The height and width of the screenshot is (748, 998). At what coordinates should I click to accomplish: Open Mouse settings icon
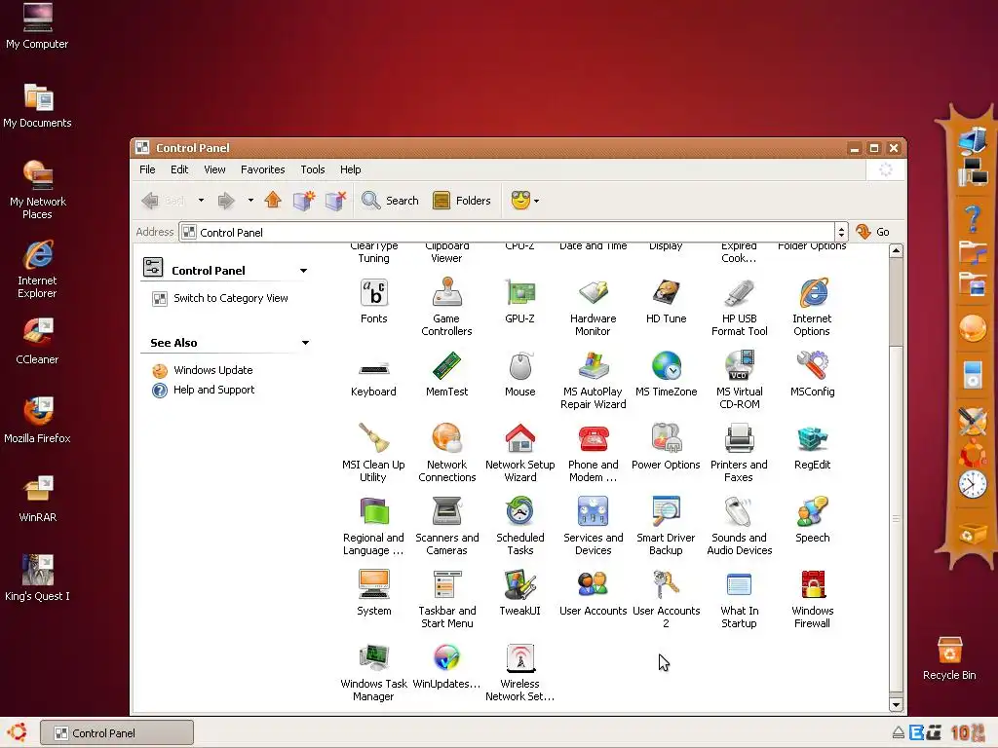point(519,374)
